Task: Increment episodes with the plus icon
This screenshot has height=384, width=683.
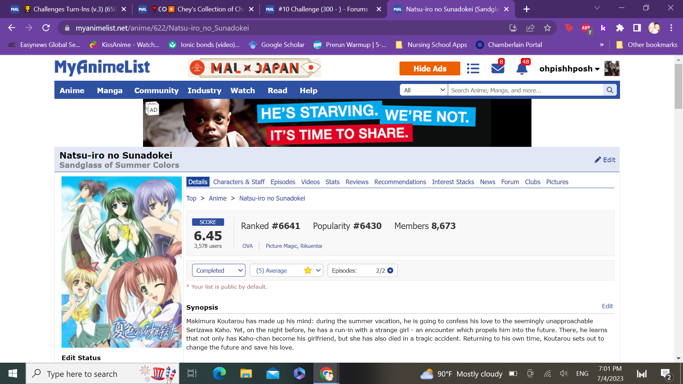Action: [390, 271]
